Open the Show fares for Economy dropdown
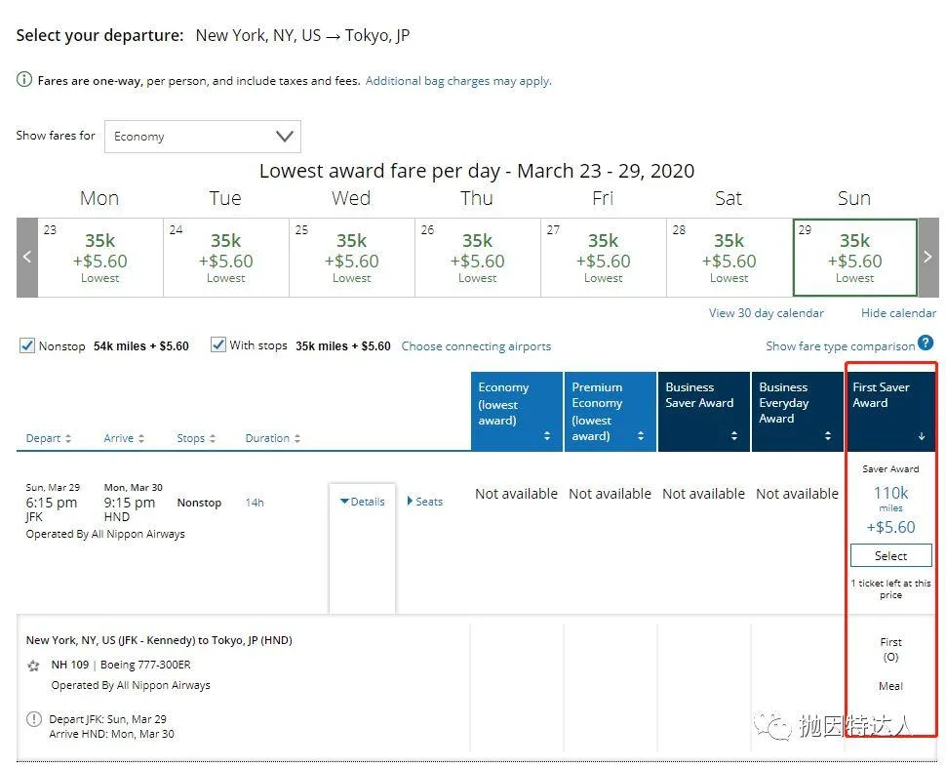The width and height of the screenshot is (946, 768). point(203,137)
